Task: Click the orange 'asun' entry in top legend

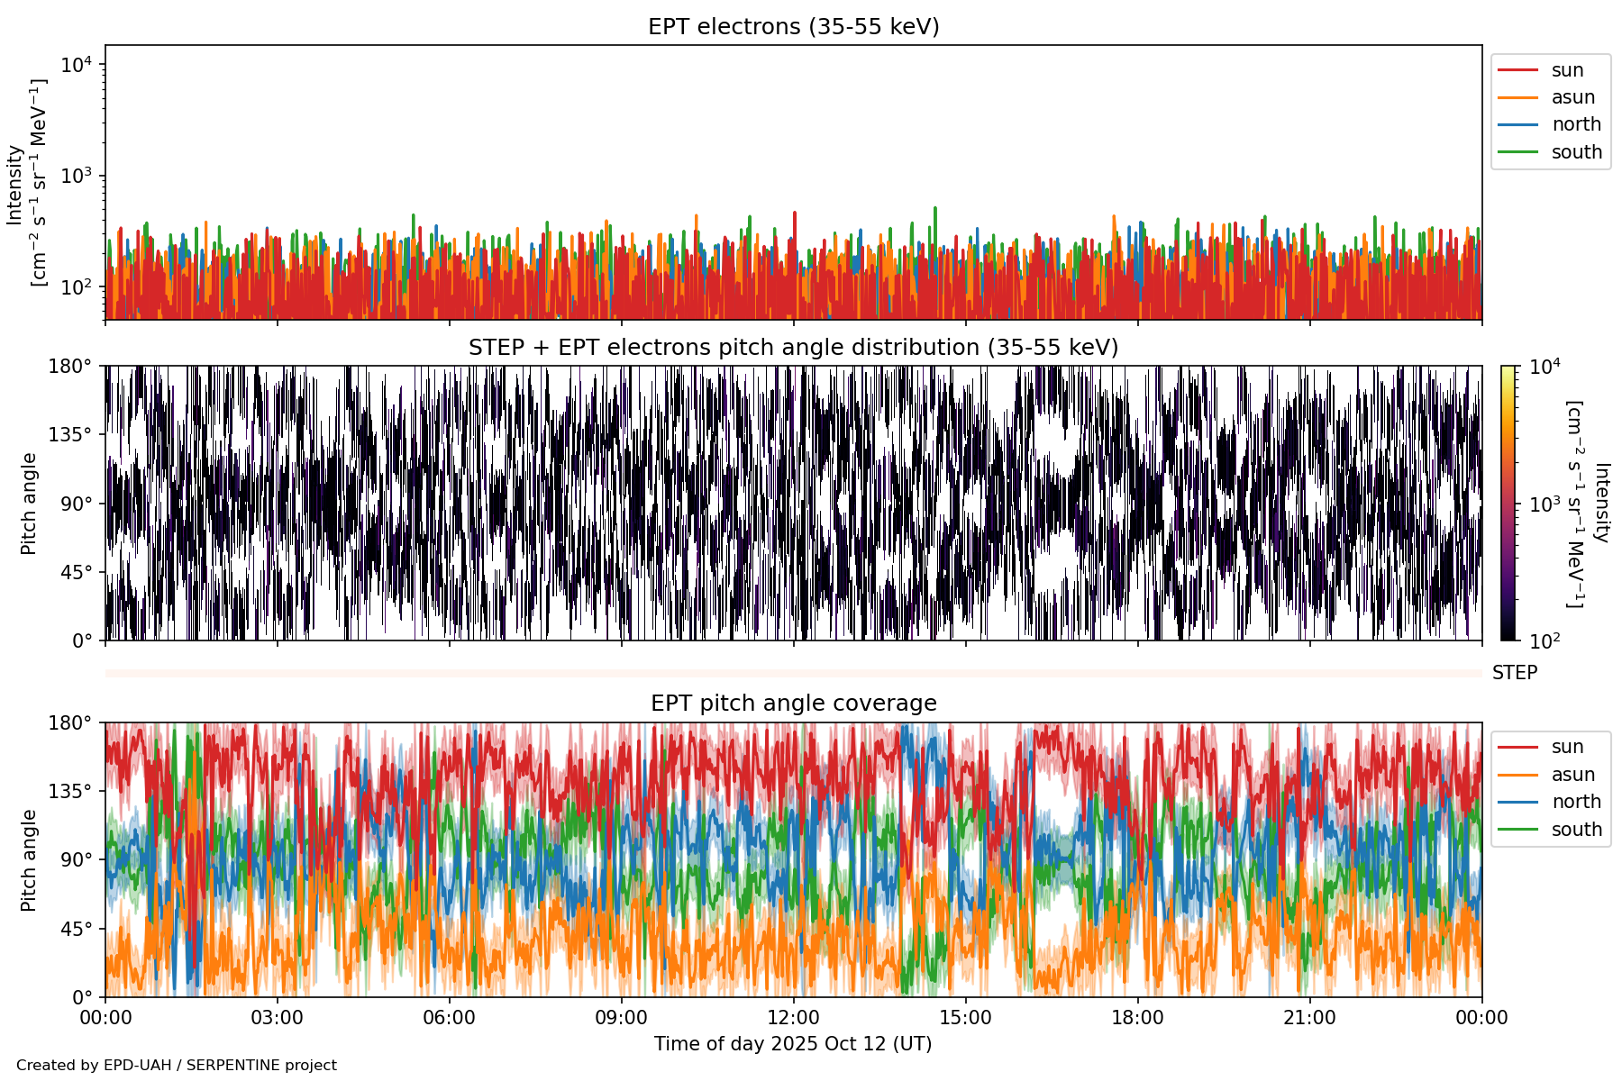Action: click(1572, 97)
